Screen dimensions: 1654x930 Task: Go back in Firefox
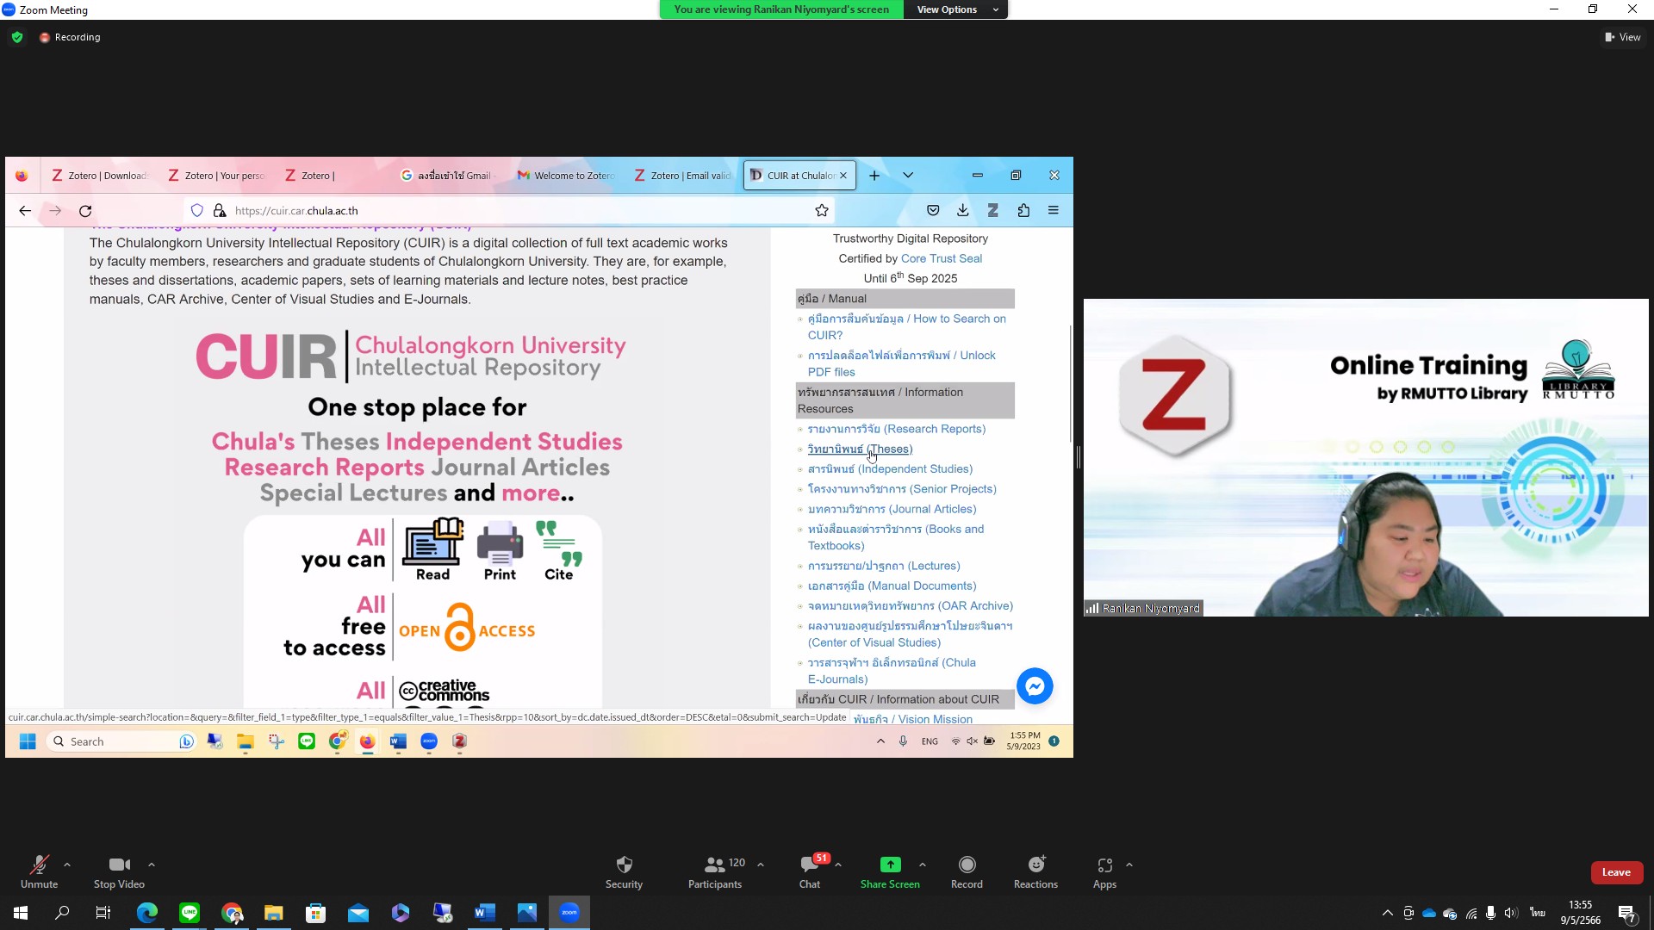click(25, 211)
